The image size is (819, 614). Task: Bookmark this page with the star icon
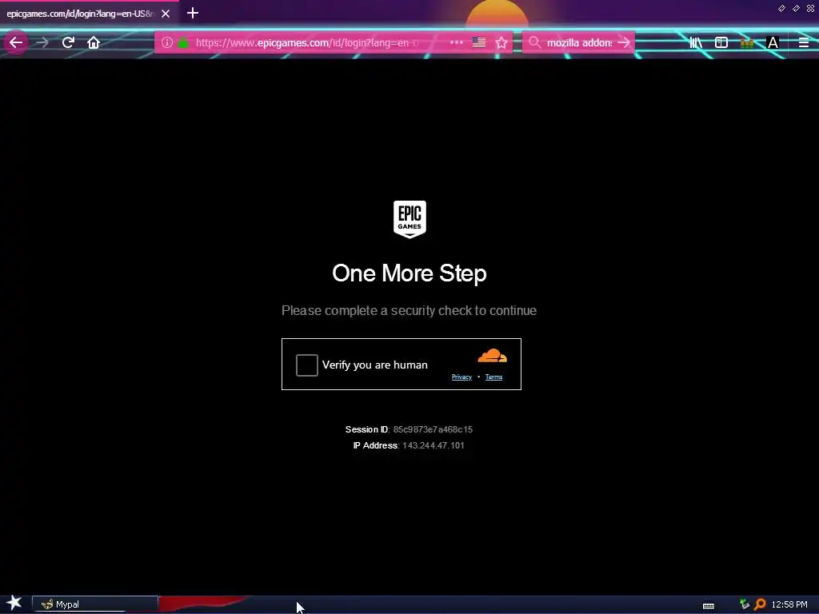coord(501,43)
